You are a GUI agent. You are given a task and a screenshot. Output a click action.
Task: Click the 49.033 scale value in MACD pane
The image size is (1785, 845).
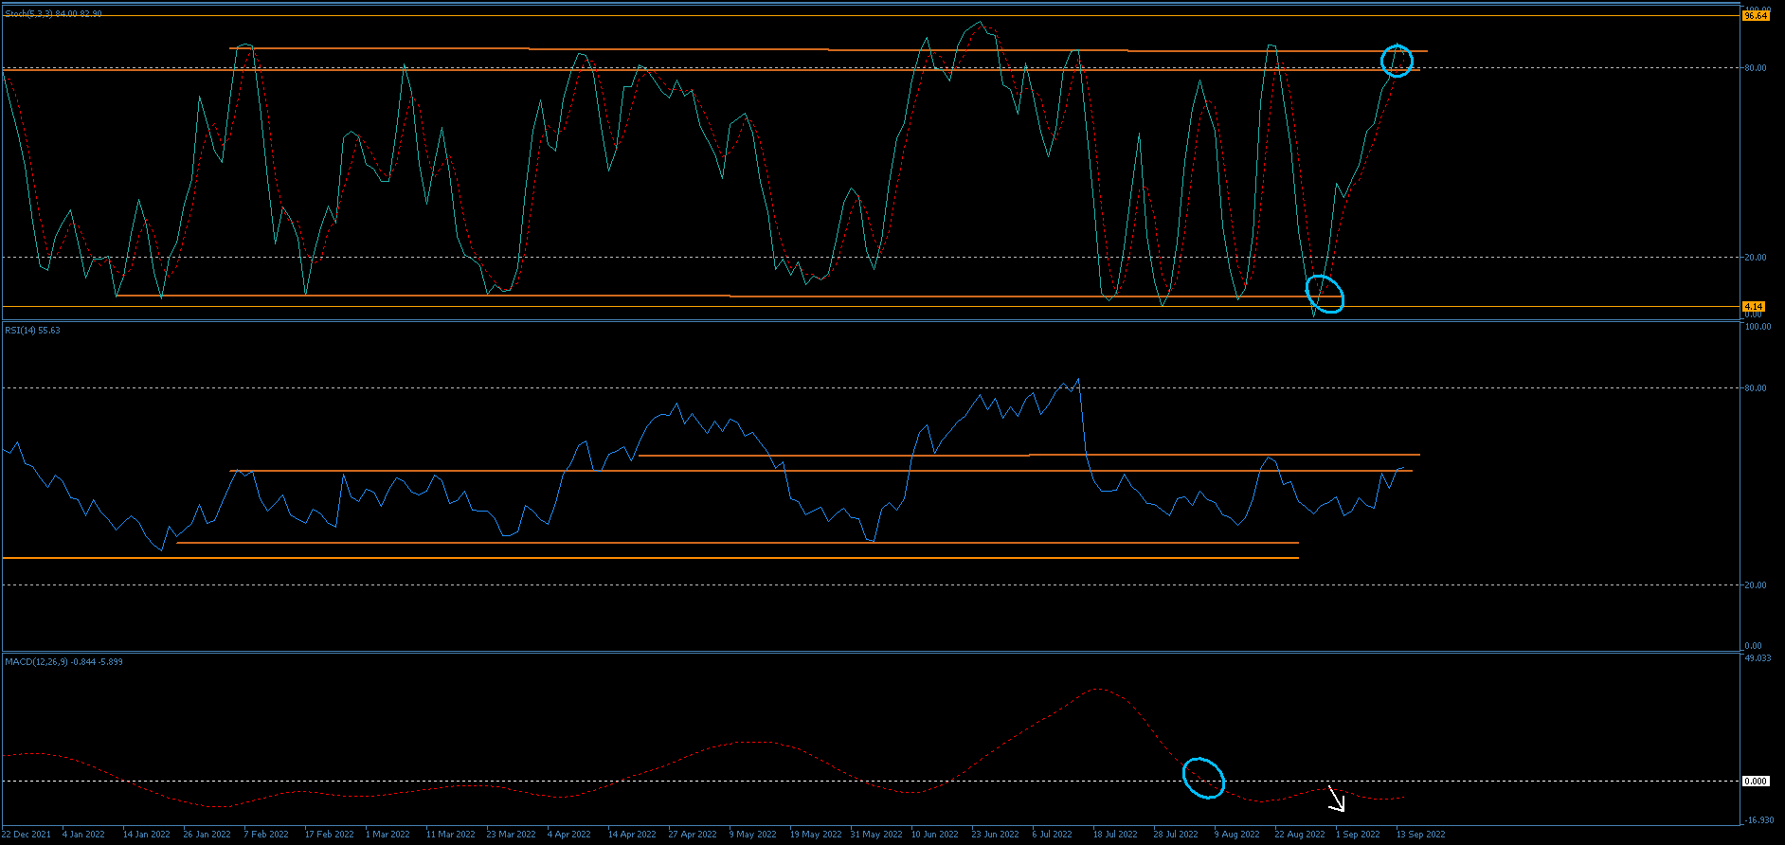click(x=1758, y=658)
